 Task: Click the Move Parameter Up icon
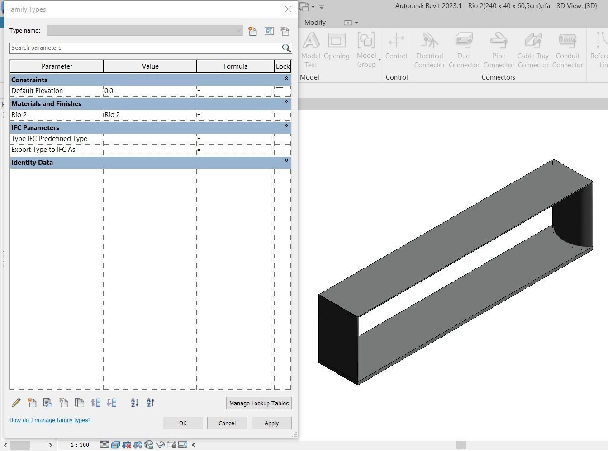tap(95, 402)
